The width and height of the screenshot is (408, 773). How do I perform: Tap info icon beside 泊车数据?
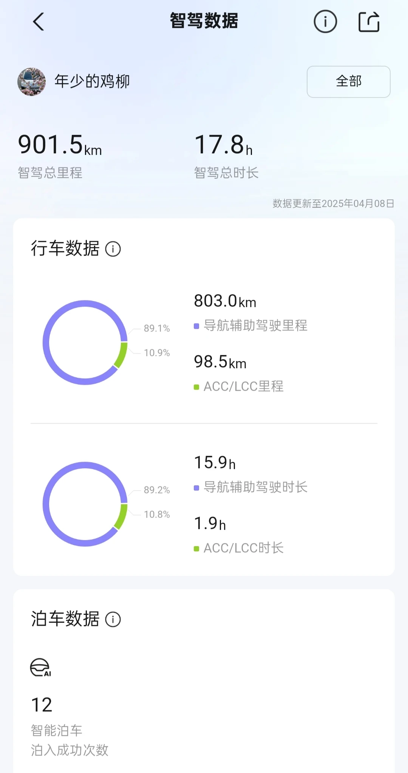pos(113,620)
